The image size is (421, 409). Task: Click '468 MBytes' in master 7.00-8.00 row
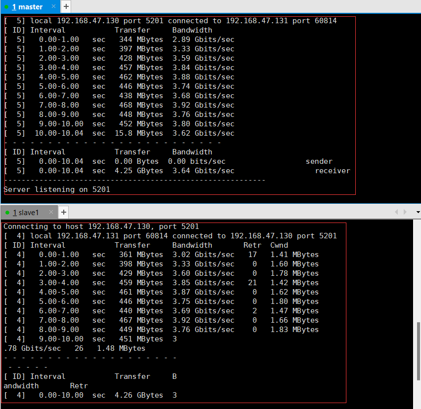(141, 105)
